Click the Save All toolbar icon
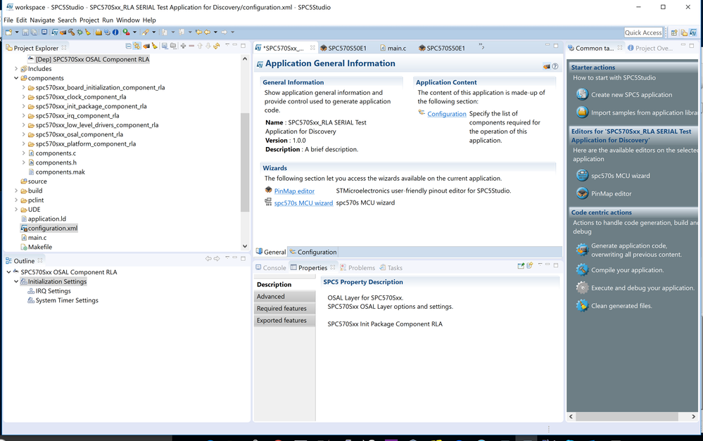This screenshot has height=441, width=703. click(x=34, y=32)
